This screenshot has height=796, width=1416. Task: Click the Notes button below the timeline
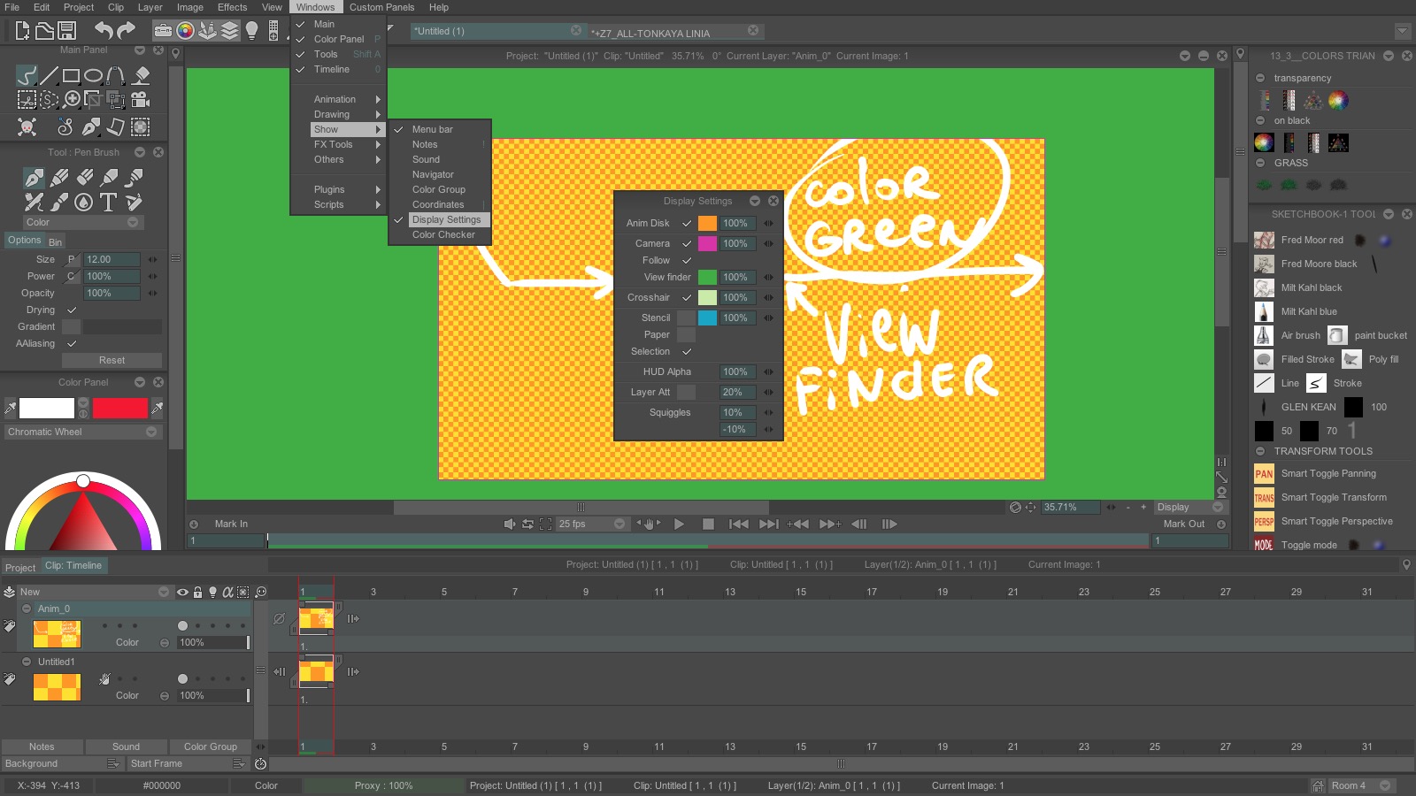[42, 746]
